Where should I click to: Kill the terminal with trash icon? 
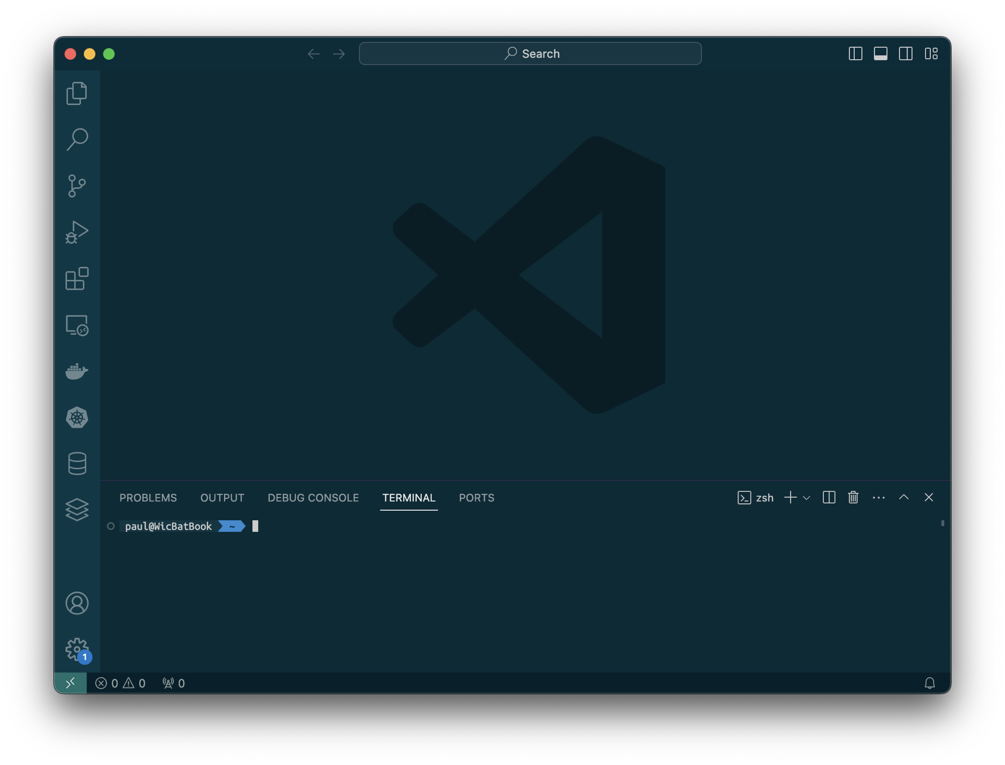pos(853,497)
